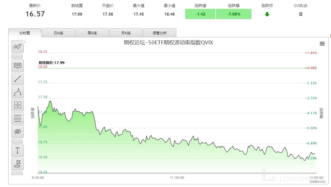
Task: Click the green 涨跌值 -1.42 cell
Action: [200, 14]
